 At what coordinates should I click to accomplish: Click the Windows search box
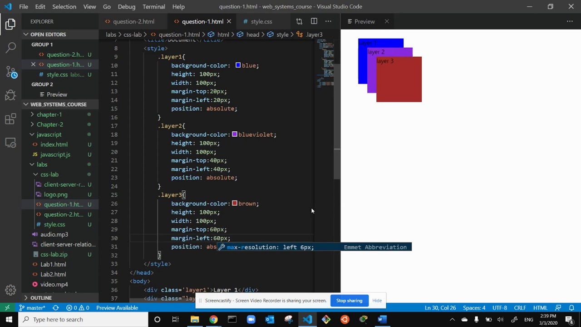point(83,319)
